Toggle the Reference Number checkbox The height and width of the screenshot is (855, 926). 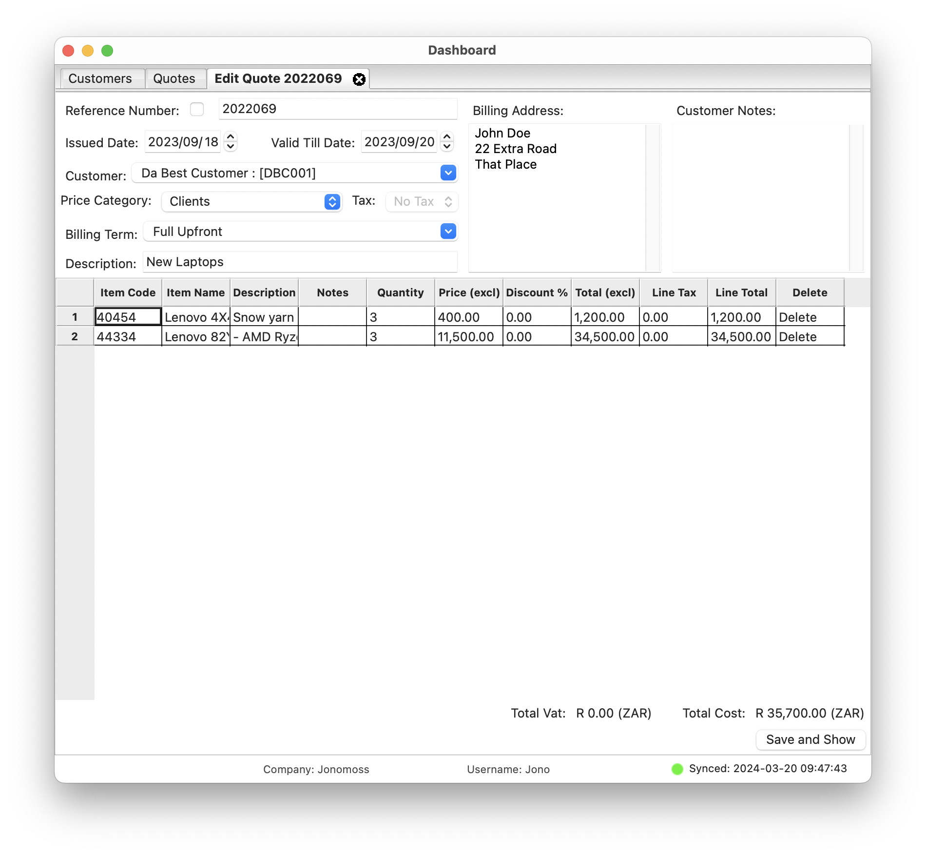pos(197,109)
